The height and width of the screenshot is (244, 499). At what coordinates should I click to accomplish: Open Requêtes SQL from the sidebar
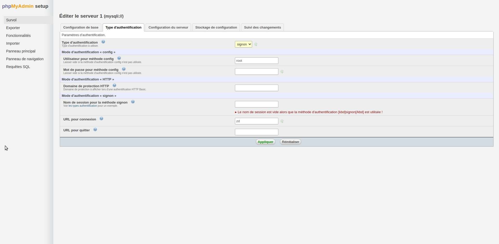(x=18, y=66)
